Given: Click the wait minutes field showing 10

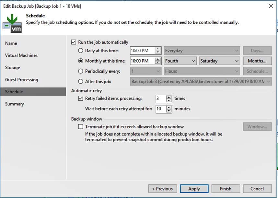Looking at the screenshot, I should 161,109.
